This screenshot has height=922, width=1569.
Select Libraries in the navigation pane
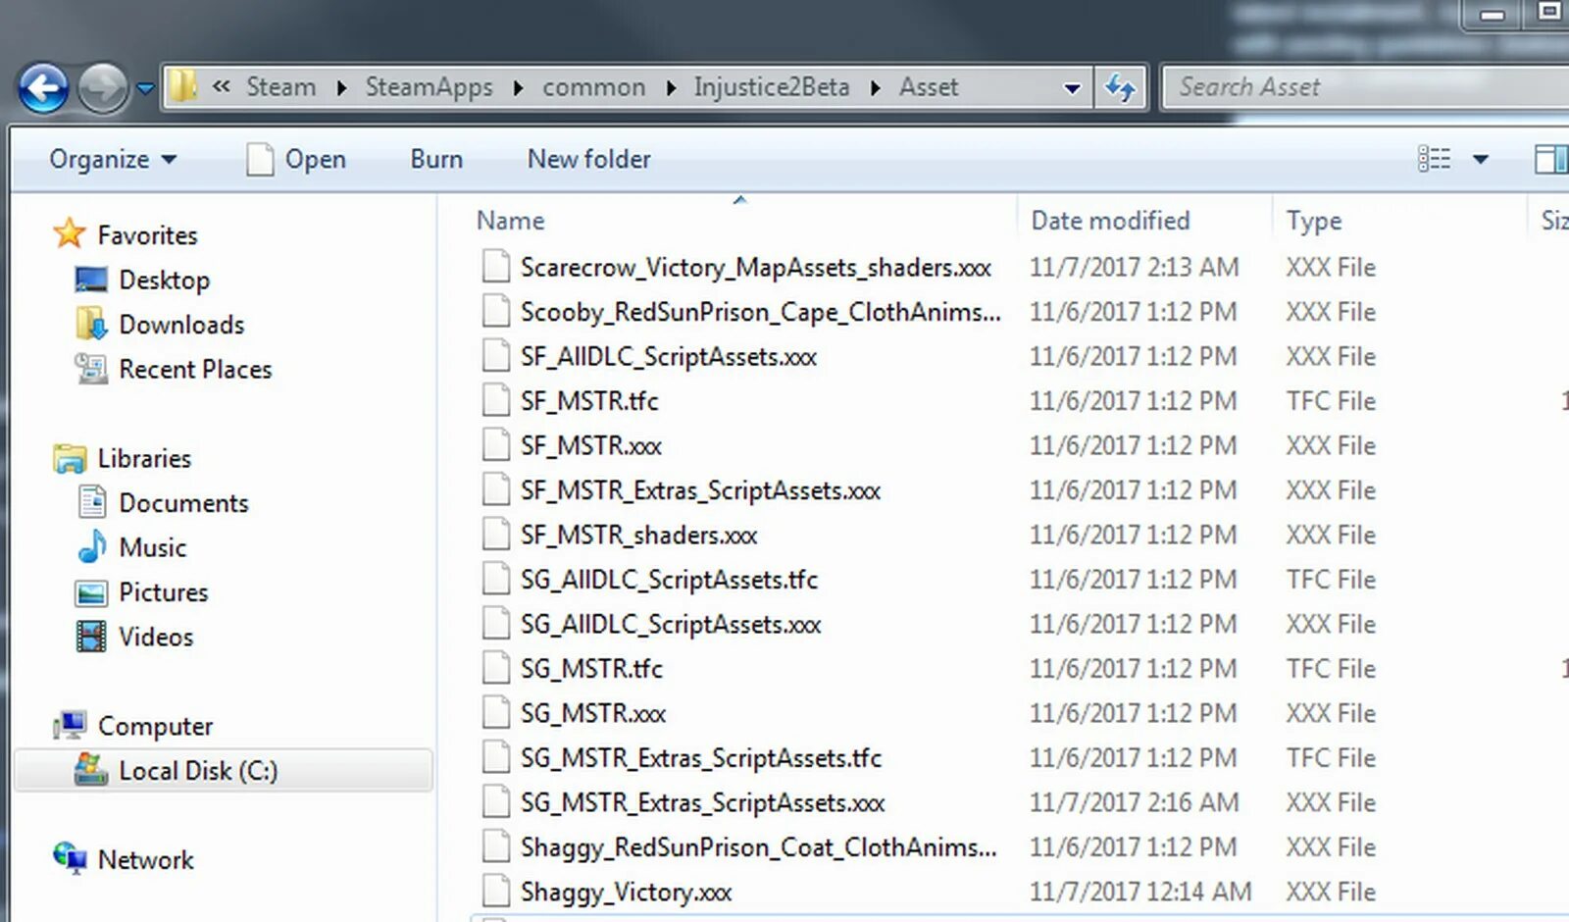point(144,459)
